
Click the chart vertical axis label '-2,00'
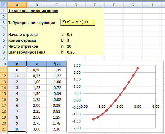click(x=76, y=128)
